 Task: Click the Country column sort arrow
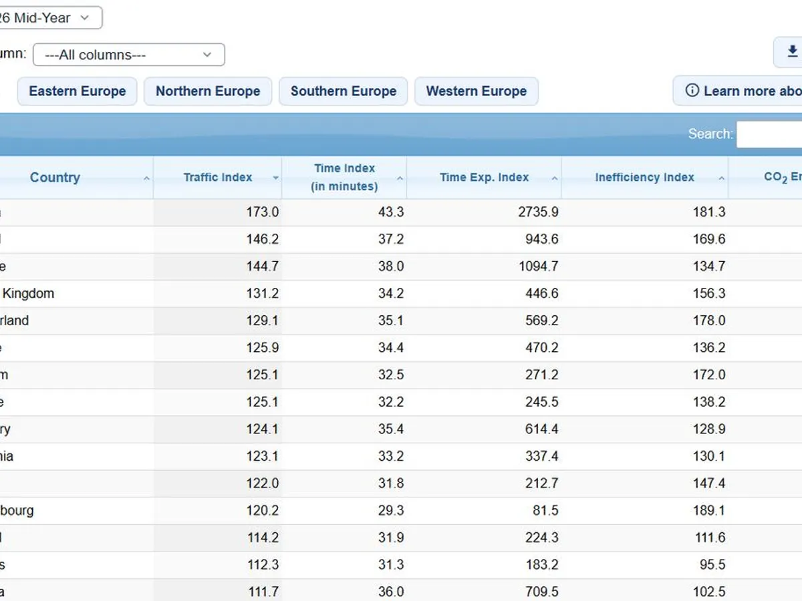[146, 178]
